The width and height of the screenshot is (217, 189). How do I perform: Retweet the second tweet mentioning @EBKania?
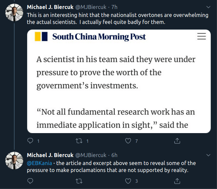tap(79, 181)
